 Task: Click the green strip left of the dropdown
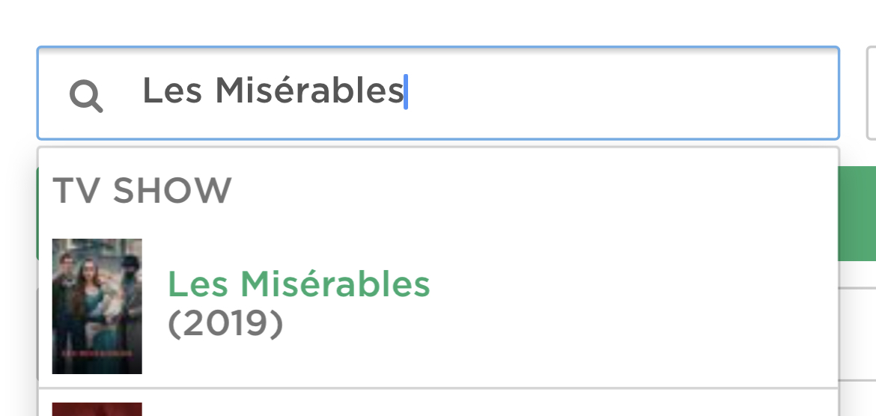(37, 213)
